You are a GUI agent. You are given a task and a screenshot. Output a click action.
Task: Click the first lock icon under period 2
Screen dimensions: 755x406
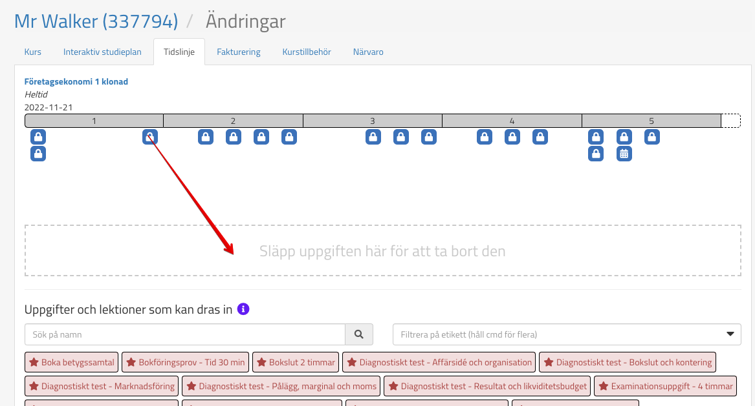pos(206,137)
